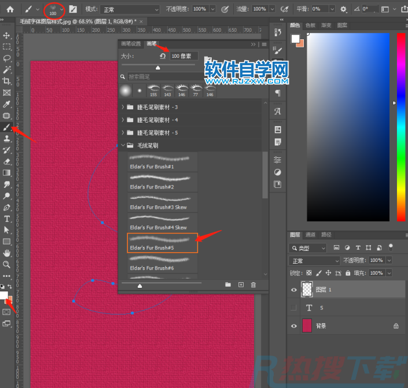
Task: Switch to the 通道 tab
Action: pyautogui.click(x=311, y=235)
